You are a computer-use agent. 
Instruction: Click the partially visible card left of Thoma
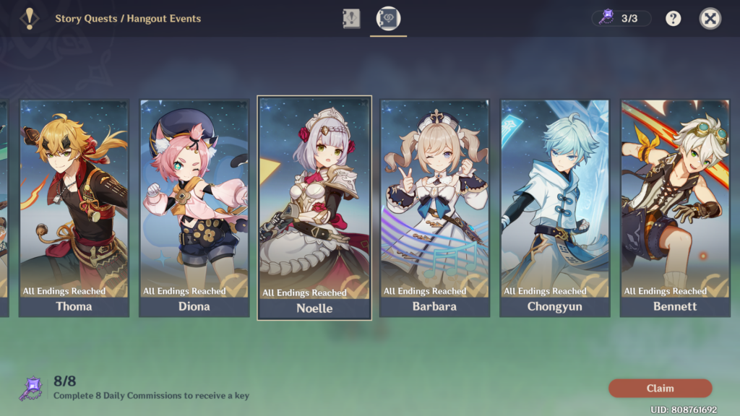coord(4,208)
